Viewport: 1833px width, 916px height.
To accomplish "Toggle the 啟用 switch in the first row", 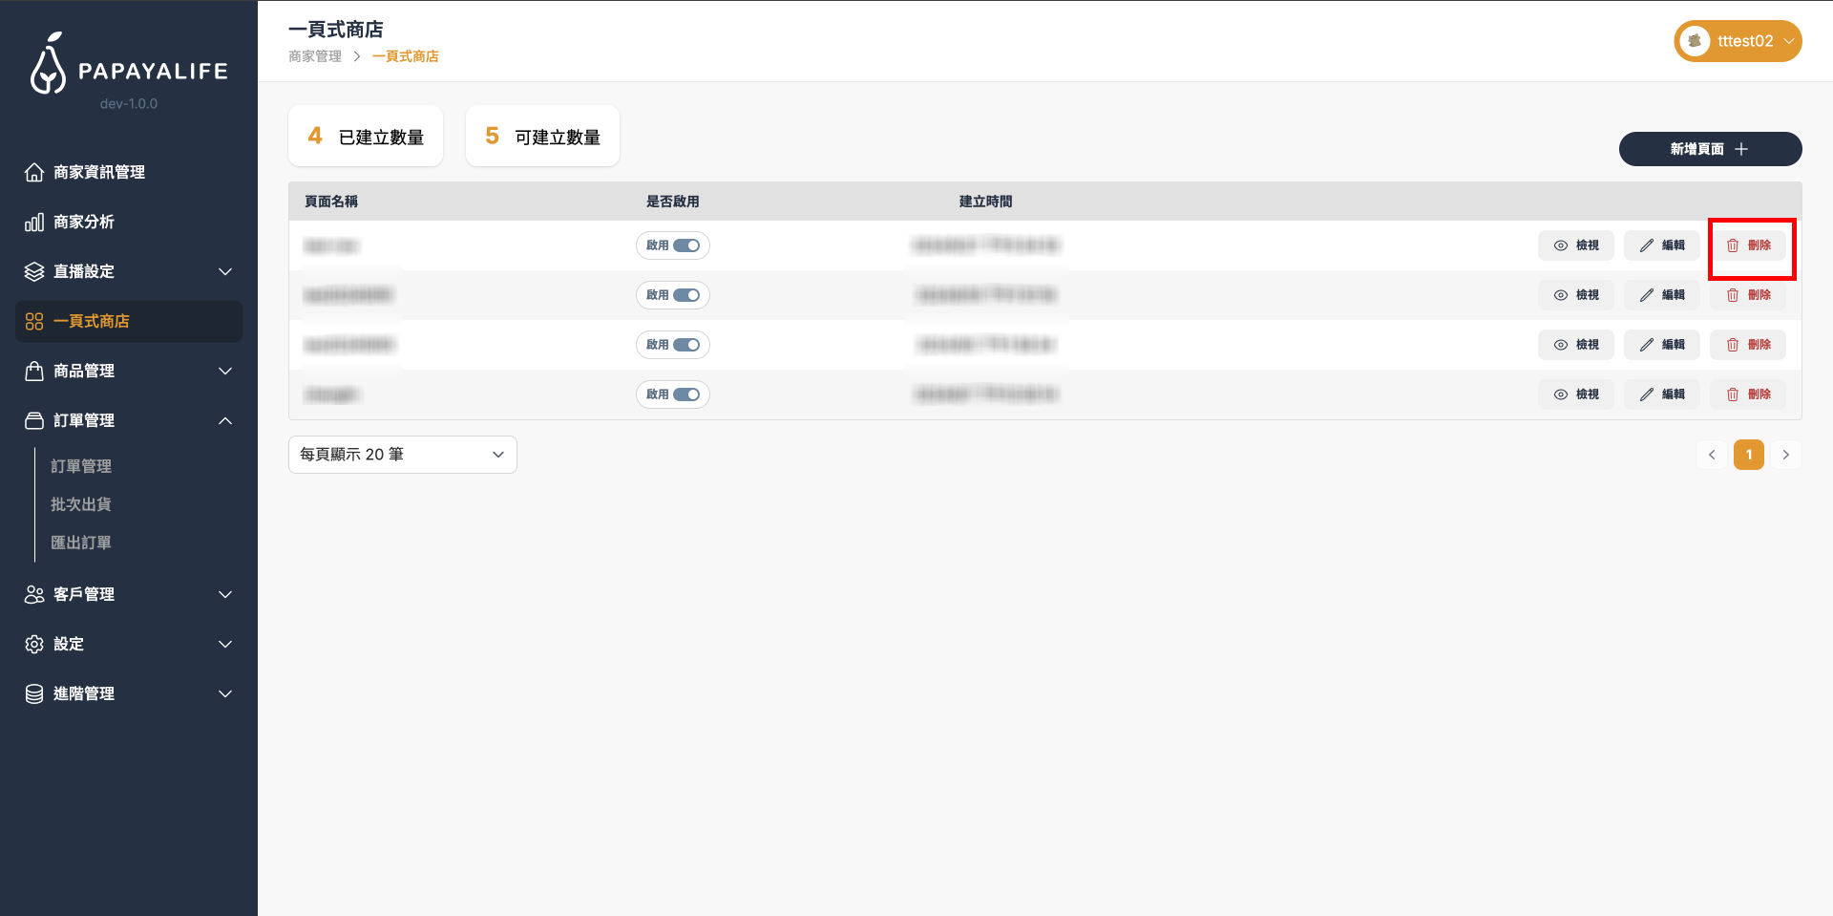I will tap(686, 245).
